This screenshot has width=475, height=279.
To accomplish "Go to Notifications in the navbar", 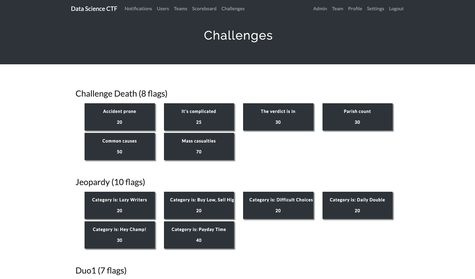I will (138, 9).
